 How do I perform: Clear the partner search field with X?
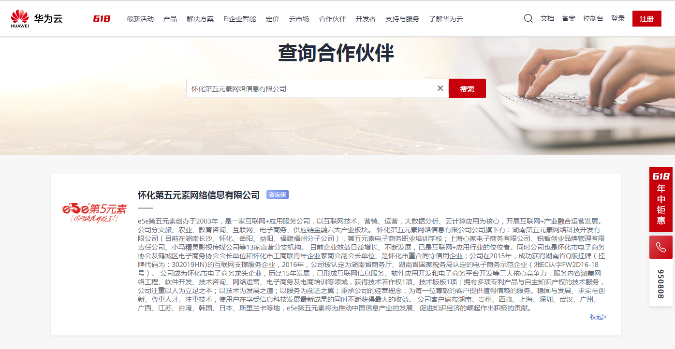coord(440,88)
